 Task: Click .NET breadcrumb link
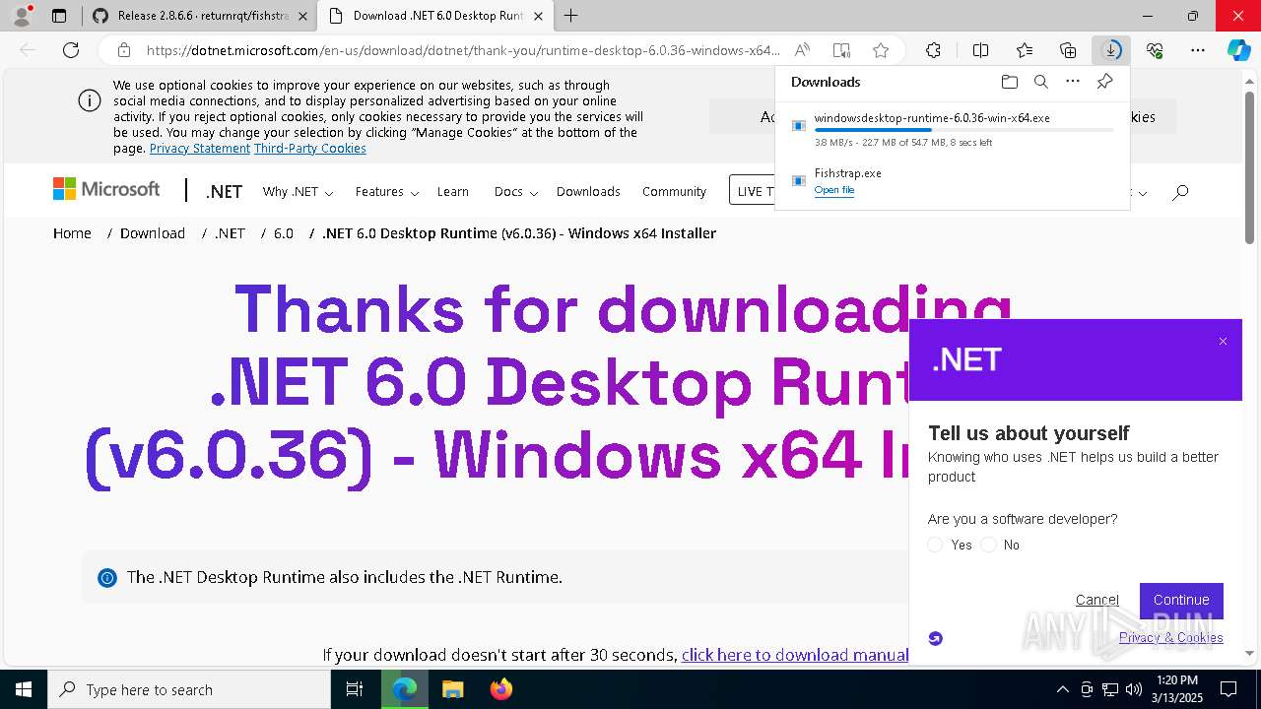pos(230,233)
